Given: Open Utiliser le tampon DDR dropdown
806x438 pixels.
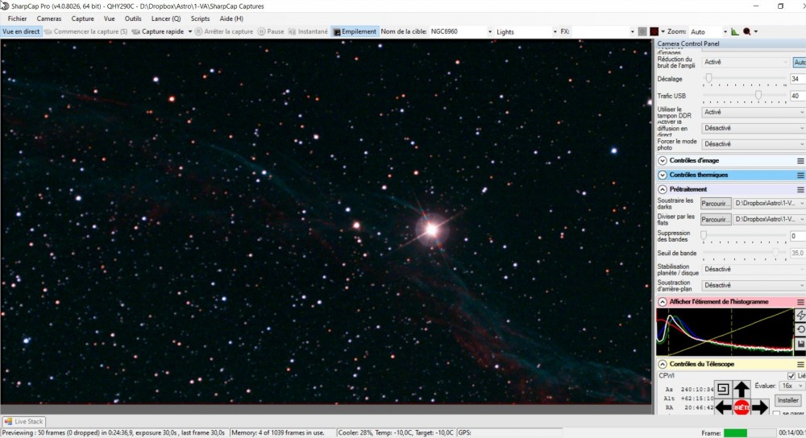Looking at the screenshot, I should tap(754, 112).
